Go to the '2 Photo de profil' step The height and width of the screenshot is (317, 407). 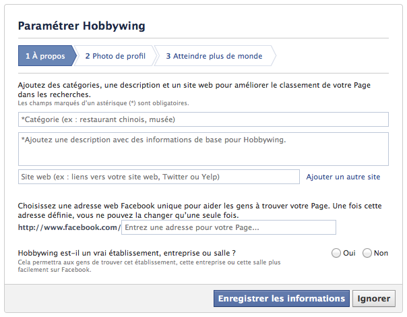click(x=115, y=56)
